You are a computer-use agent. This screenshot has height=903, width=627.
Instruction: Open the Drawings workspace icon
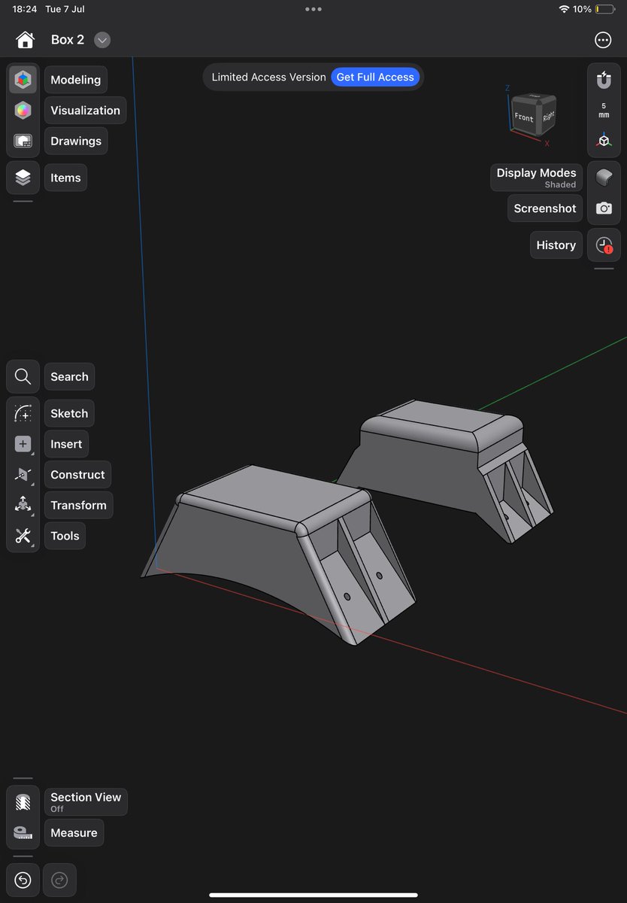click(x=23, y=141)
